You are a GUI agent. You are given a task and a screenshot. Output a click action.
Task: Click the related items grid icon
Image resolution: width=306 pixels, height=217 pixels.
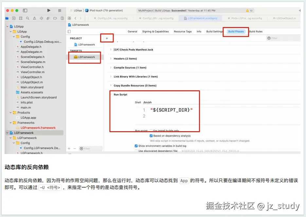(x=69, y=18)
